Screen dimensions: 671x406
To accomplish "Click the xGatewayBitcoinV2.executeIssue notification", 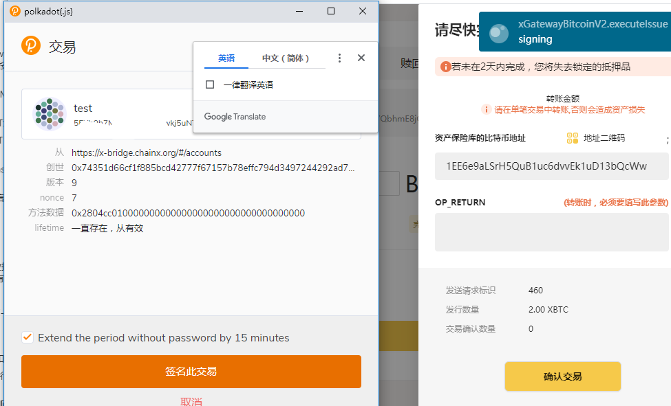I will (x=575, y=32).
